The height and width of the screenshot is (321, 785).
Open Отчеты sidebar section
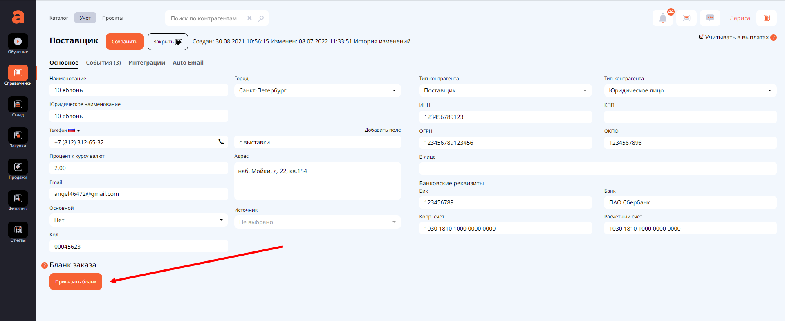pos(18,230)
